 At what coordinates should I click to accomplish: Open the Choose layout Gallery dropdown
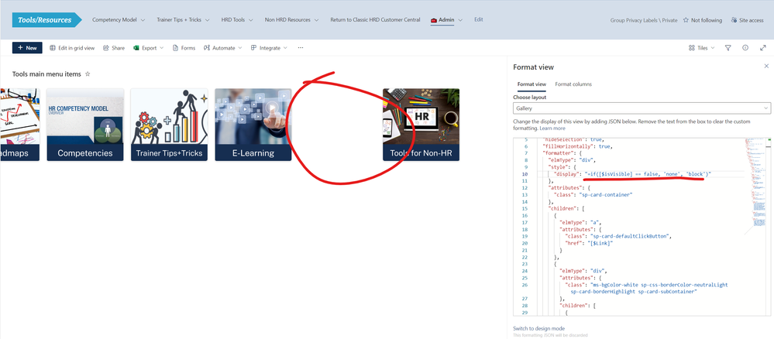[642, 108]
